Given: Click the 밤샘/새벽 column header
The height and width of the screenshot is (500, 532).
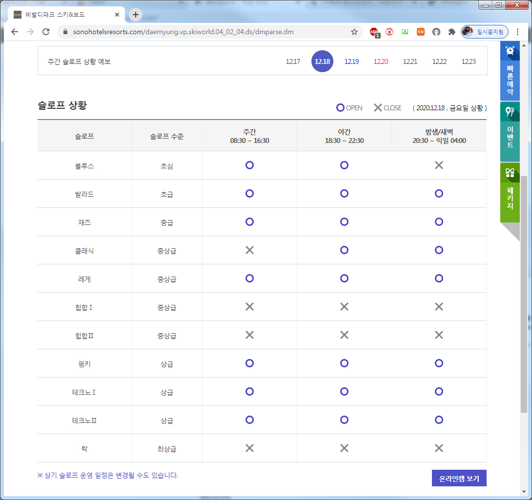Looking at the screenshot, I should (x=439, y=136).
